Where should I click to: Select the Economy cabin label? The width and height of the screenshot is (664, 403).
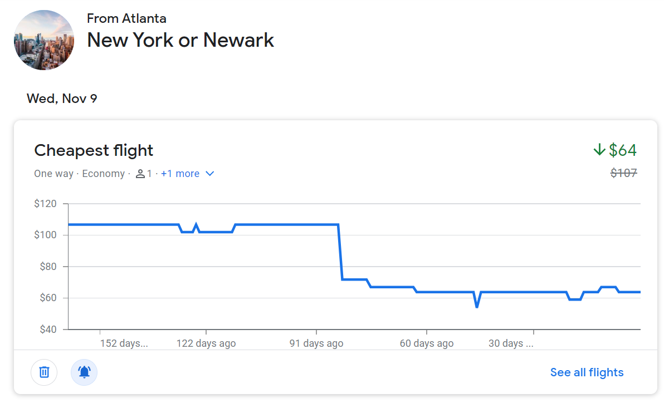coord(103,174)
